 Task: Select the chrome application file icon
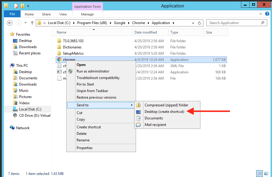coord(59,60)
